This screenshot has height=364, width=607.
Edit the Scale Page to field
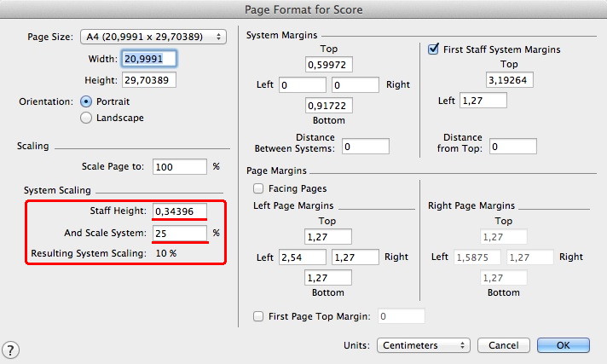click(x=180, y=166)
